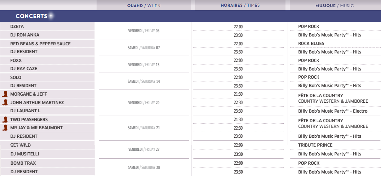
Task: Select the Quand / When column header
Action: (x=144, y=5)
